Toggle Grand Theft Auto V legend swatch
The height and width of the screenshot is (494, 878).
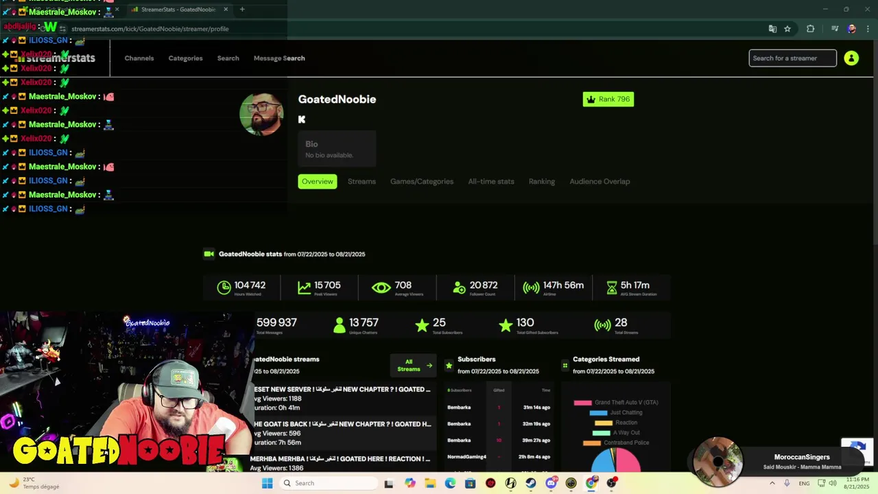[582, 403]
